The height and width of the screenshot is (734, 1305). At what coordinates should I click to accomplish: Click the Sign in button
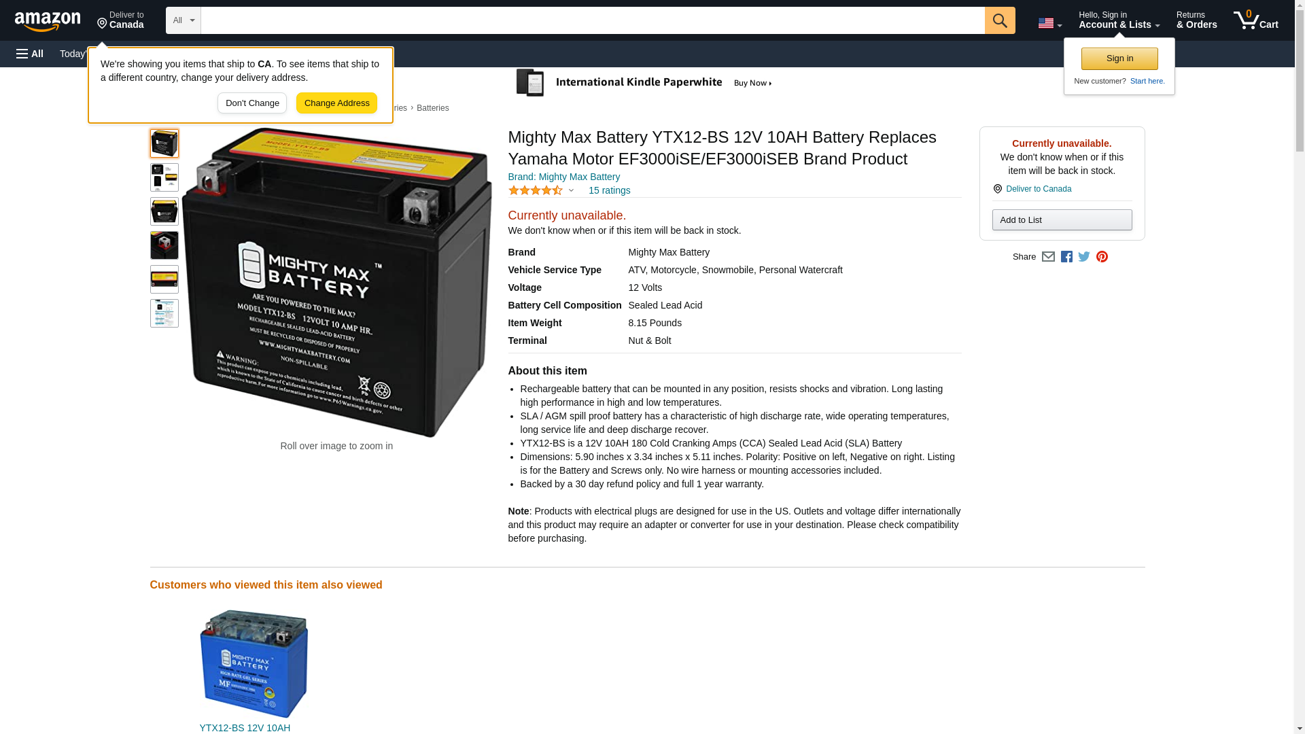coord(1119,58)
